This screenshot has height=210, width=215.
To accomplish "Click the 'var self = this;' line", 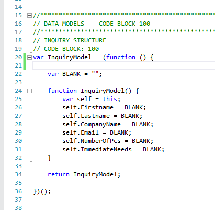I will click(92, 99).
